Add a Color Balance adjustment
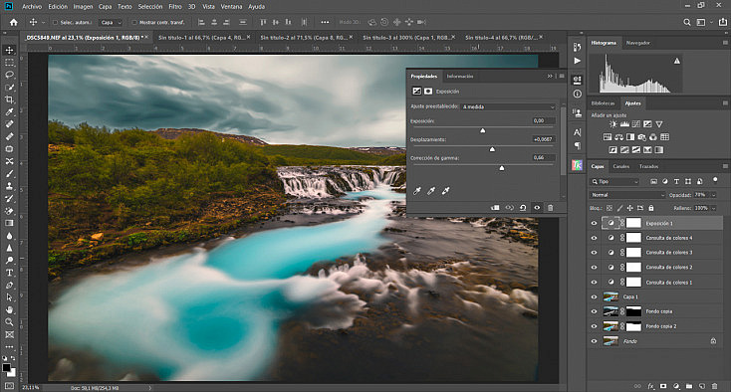This screenshot has height=392, width=731. 618,137
